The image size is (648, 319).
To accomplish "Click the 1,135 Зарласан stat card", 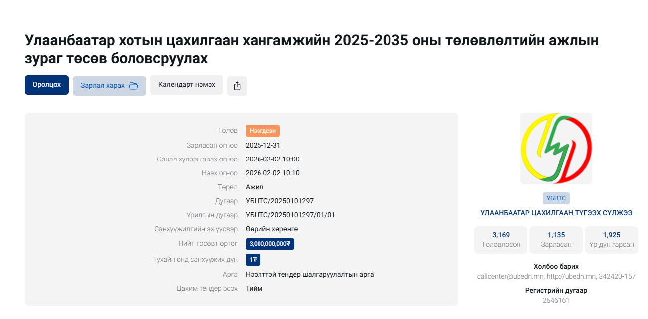I will pos(556,239).
